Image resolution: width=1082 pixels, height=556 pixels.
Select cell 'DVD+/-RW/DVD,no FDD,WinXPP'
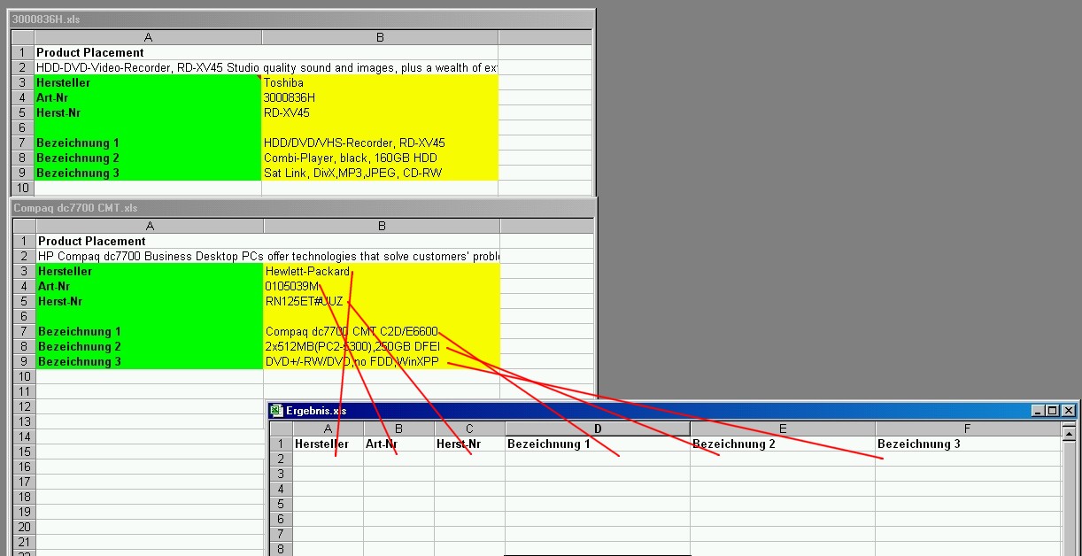pos(382,362)
